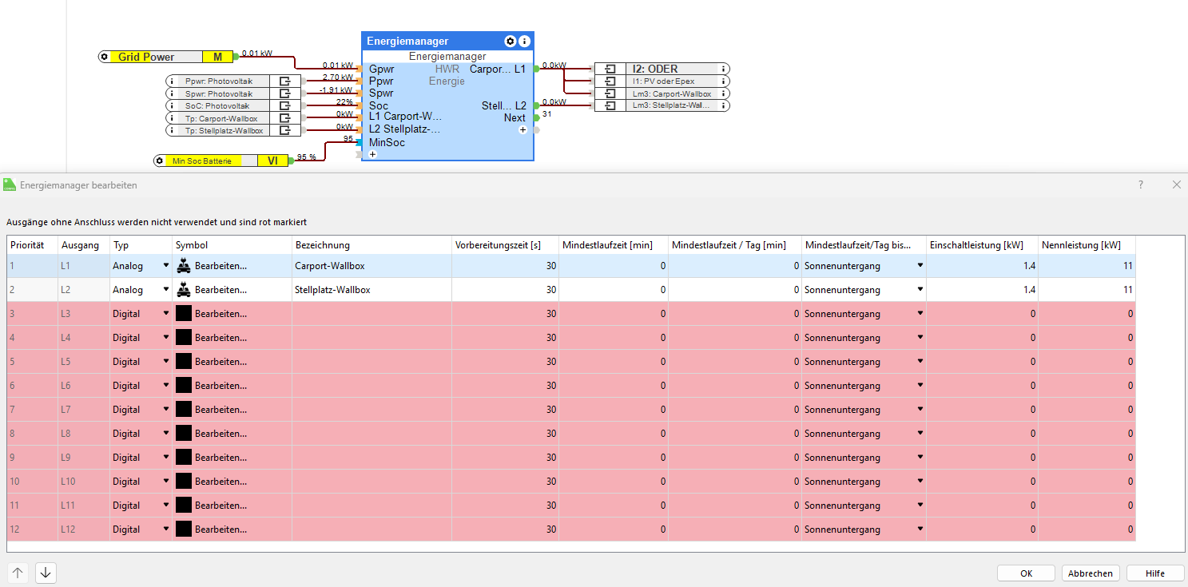Open Sonnenuntergang dropdown in L4 row
The image size is (1188, 587).
(x=920, y=337)
